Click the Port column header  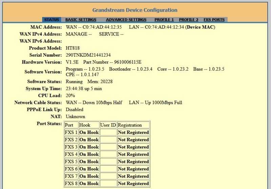click(x=71, y=125)
